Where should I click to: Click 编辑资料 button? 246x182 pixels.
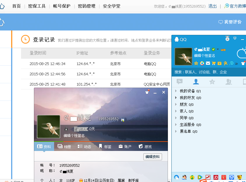pos(152,157)
